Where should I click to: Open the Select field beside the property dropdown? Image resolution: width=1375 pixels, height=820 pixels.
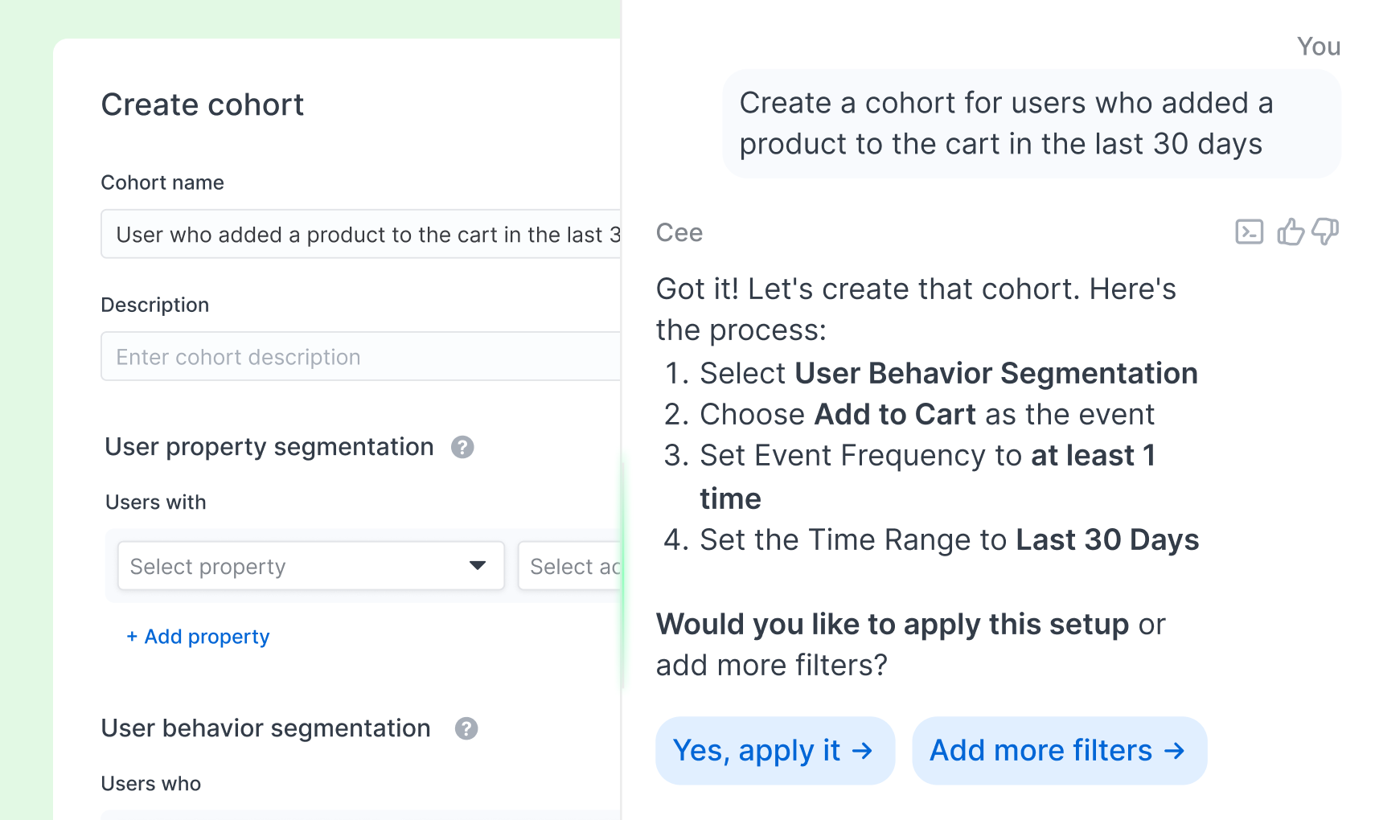pos(571,566)
